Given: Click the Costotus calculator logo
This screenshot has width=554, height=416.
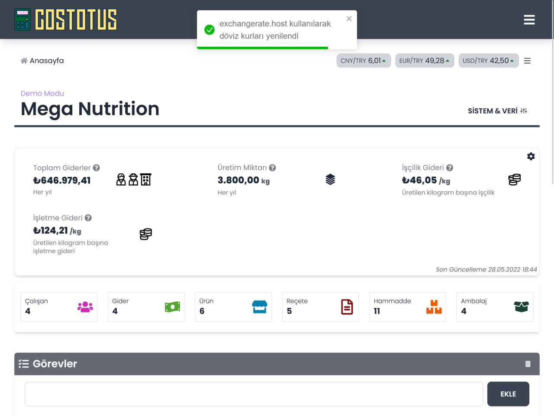Looking at the screenshot, I should 66,20.
